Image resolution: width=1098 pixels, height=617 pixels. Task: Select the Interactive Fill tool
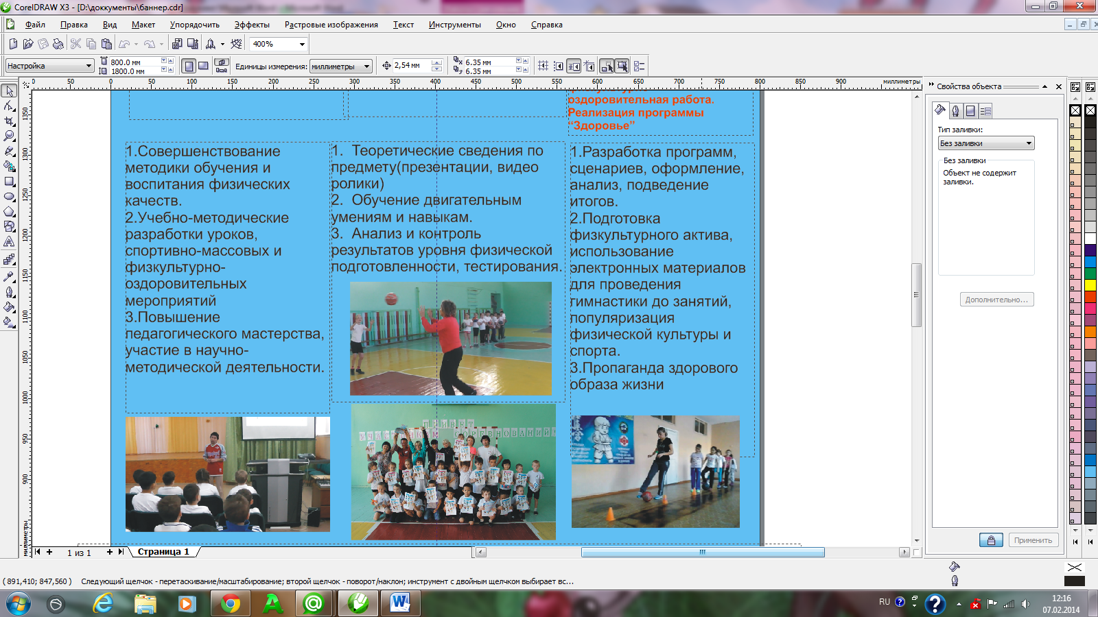coord(9,322)
